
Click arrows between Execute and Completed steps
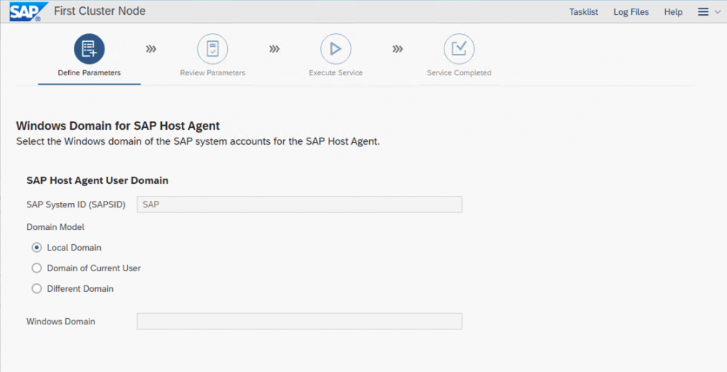click(398, 49)
